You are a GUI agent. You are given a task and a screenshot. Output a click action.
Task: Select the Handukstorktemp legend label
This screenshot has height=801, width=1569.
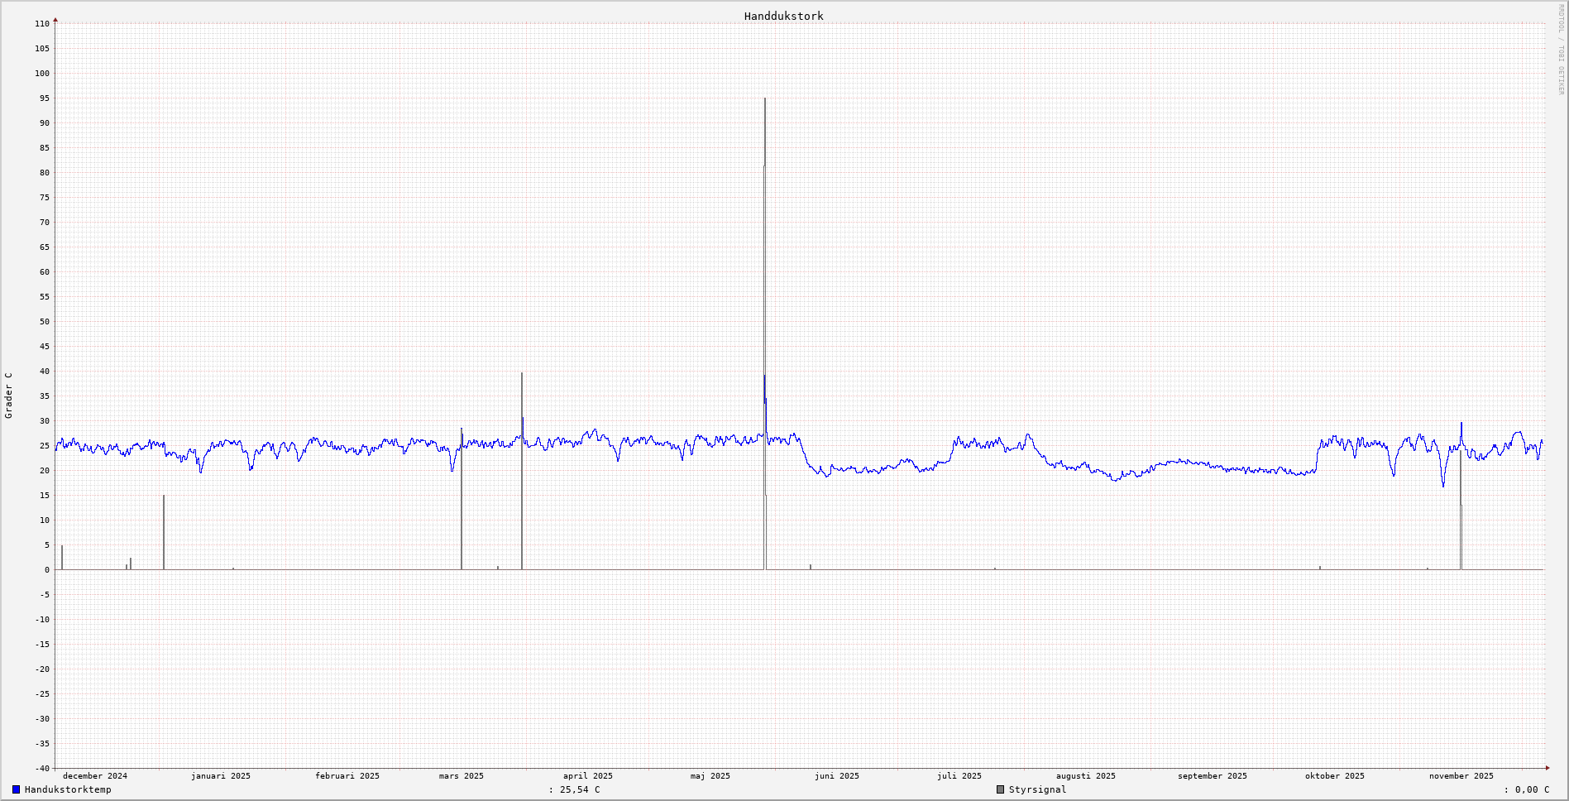[x=68, y=789]
